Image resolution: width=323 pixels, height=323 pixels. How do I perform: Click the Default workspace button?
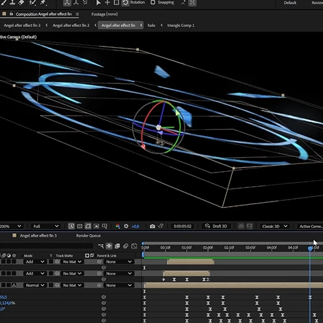pyautogui.click(x=290, y=3)
